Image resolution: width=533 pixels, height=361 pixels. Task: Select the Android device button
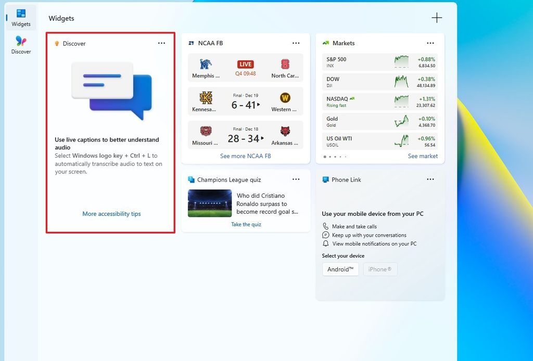coord(340,269)
